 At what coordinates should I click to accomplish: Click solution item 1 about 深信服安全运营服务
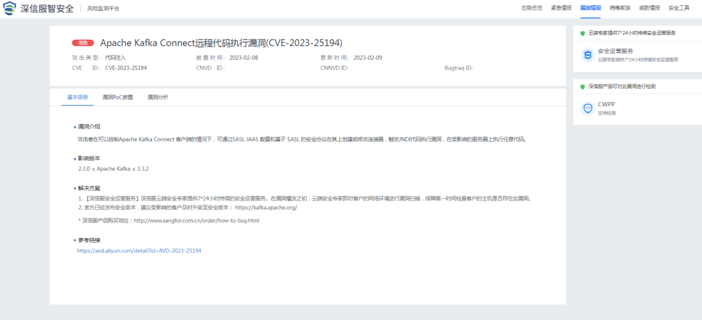pos(304,199)
